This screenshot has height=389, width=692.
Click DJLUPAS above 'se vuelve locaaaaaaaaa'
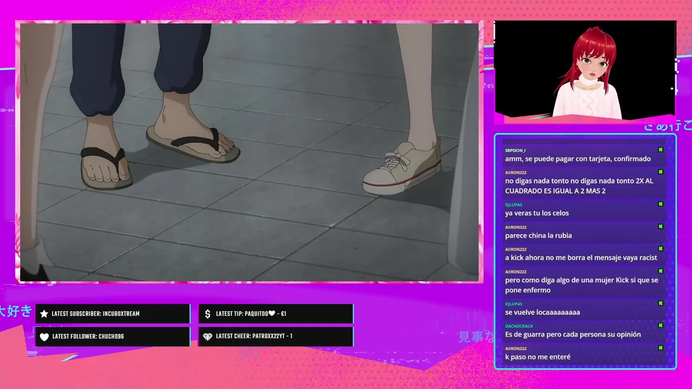point(514,304)
